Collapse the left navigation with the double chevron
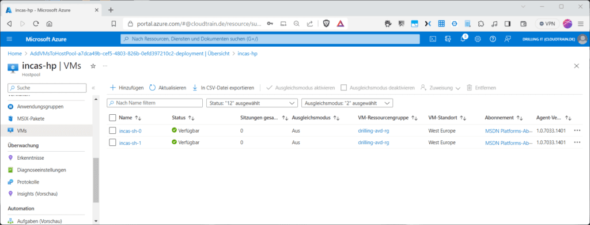The image size is (590, 225). pos(93,88)
